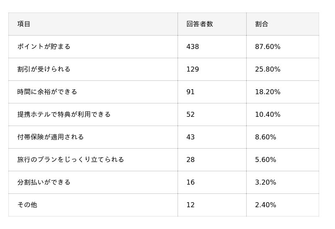Click the 割引が受けられる row label
The image size is (335, 229).
(44, 69)
